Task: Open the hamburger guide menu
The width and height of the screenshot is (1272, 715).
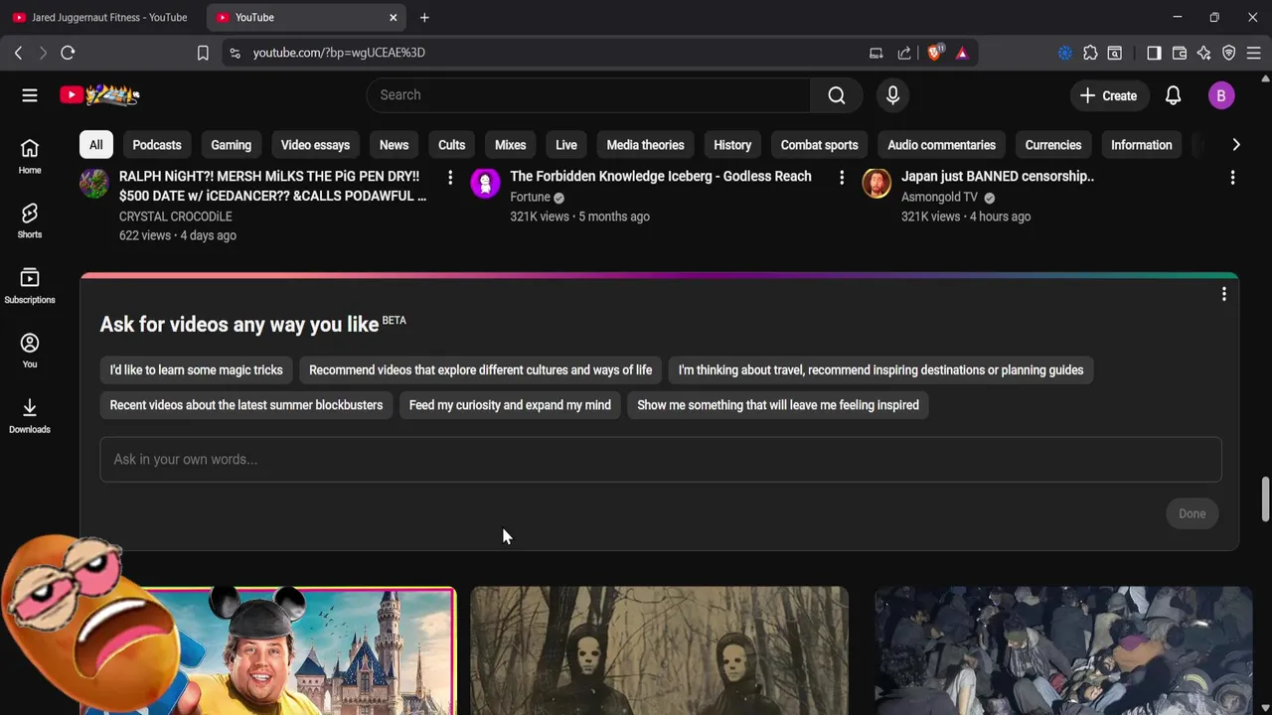Action: (x=30, y=95)
